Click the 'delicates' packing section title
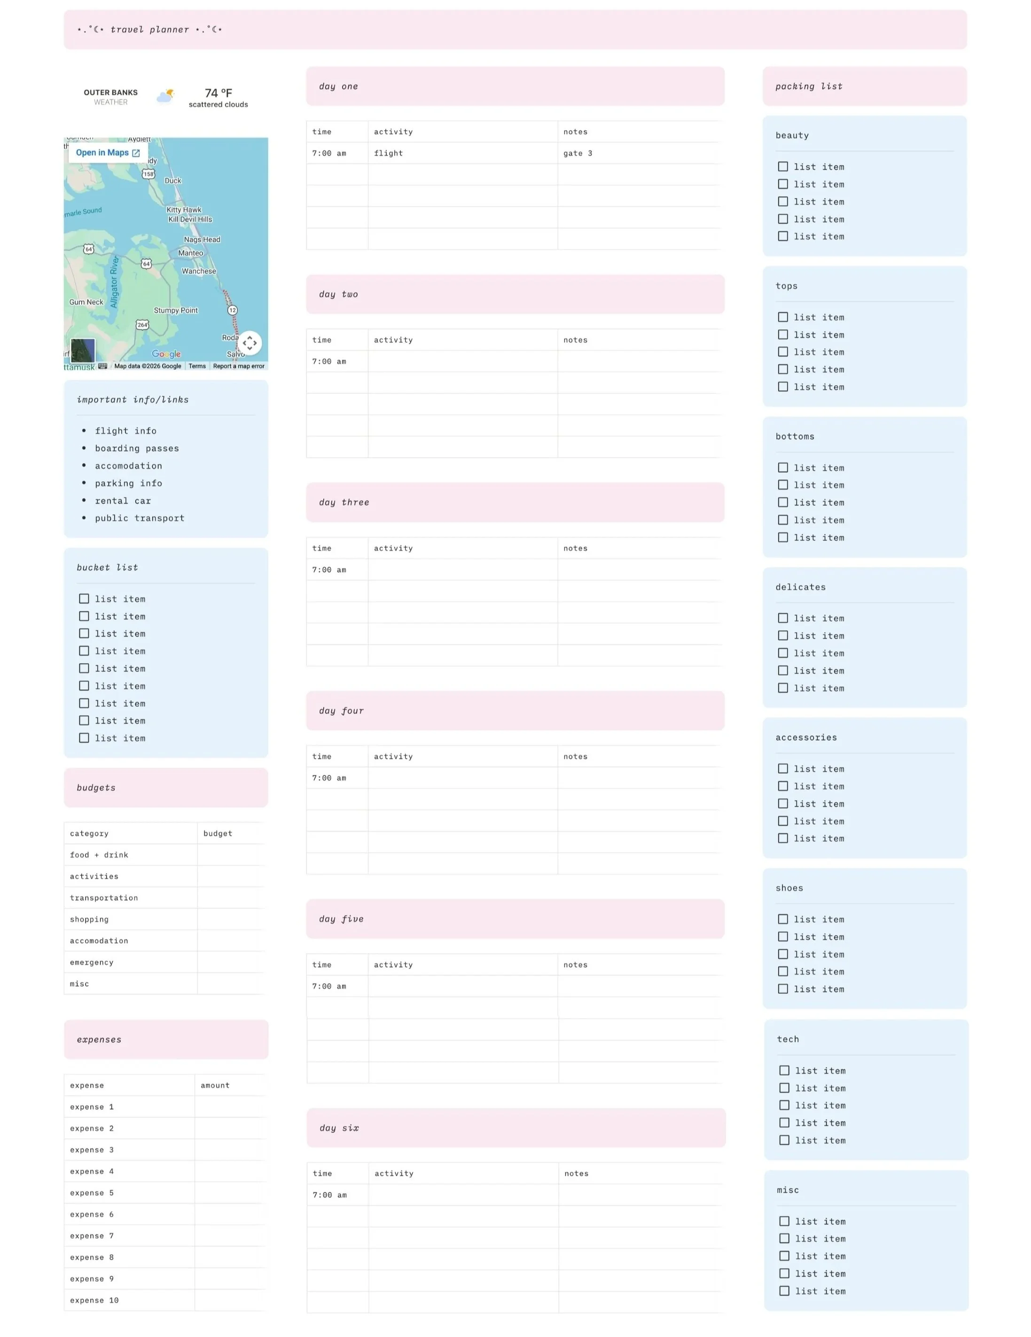Viewport: 1031px width, 1337px height. (x=800, y=587)
